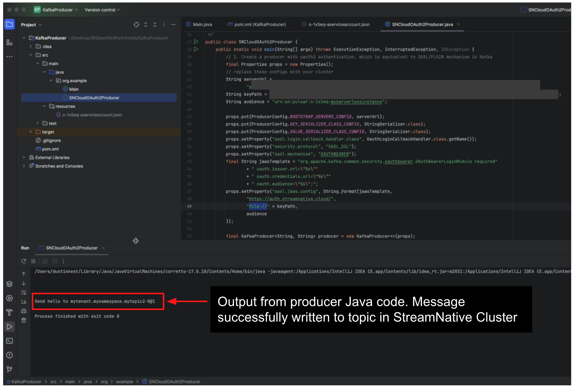Rerun the SNCloudOAuth2Producer run configuration

(24, 261)
